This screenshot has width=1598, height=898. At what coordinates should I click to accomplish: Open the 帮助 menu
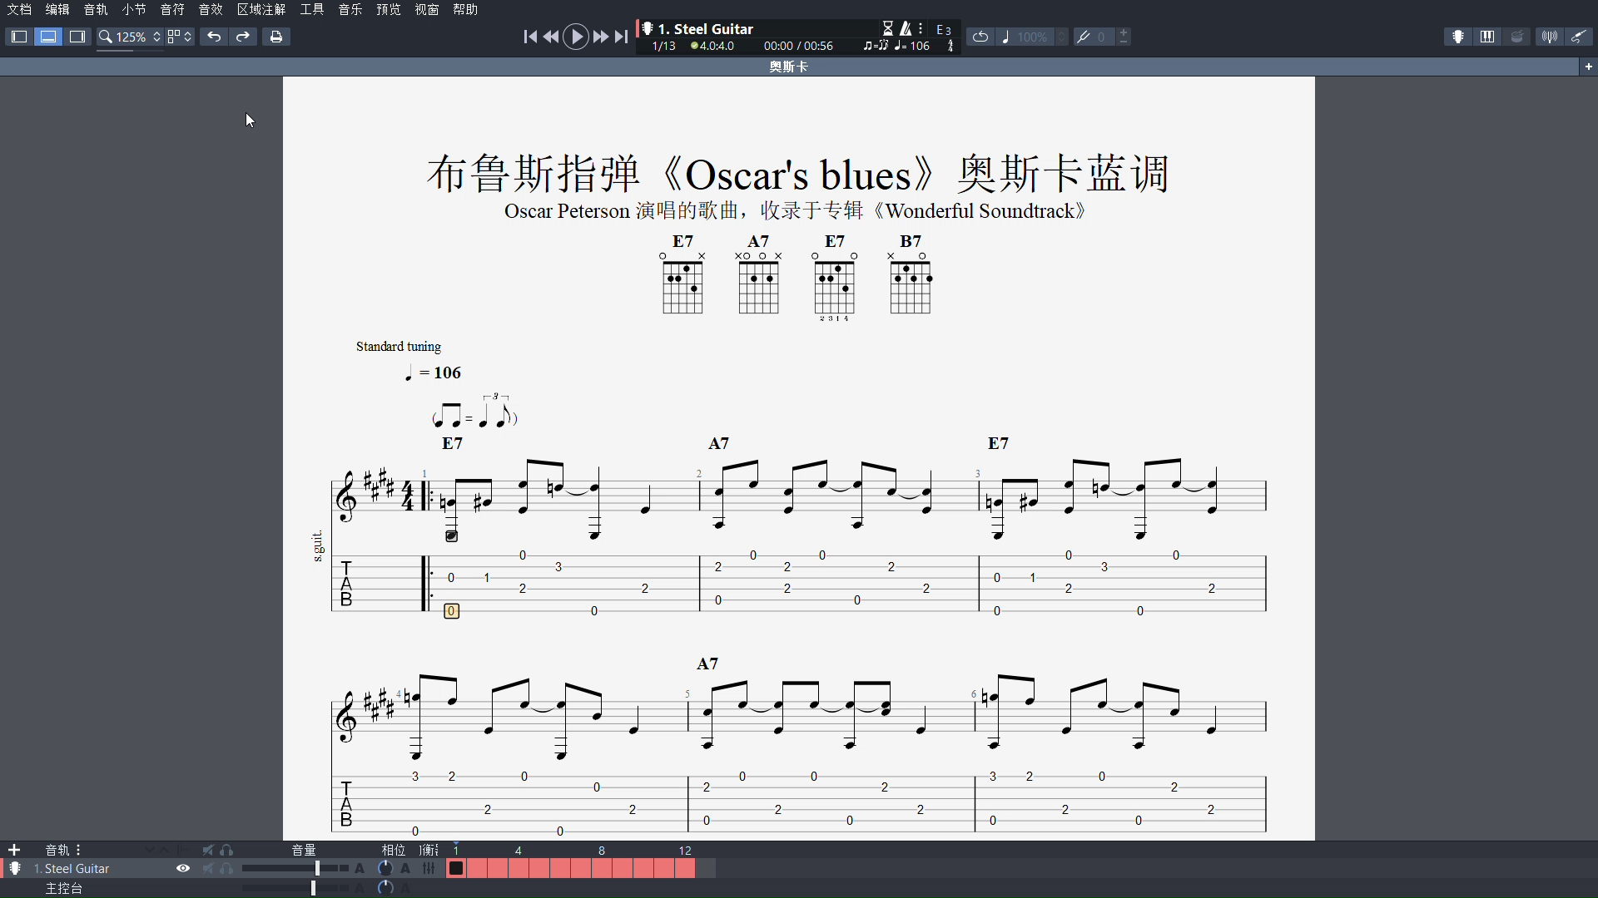point(465,9)
